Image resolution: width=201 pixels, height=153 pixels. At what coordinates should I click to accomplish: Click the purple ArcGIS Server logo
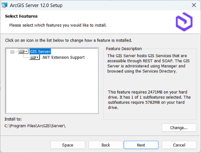pyautogui.click(x=184, y=22)
